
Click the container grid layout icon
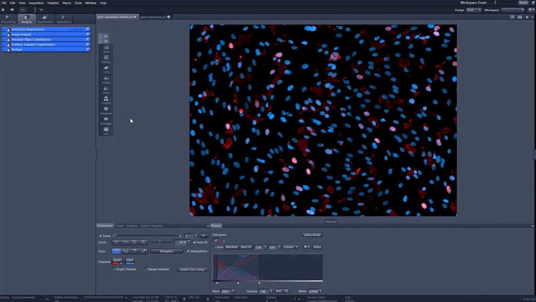pyautogui.click(x=512, y=17)
